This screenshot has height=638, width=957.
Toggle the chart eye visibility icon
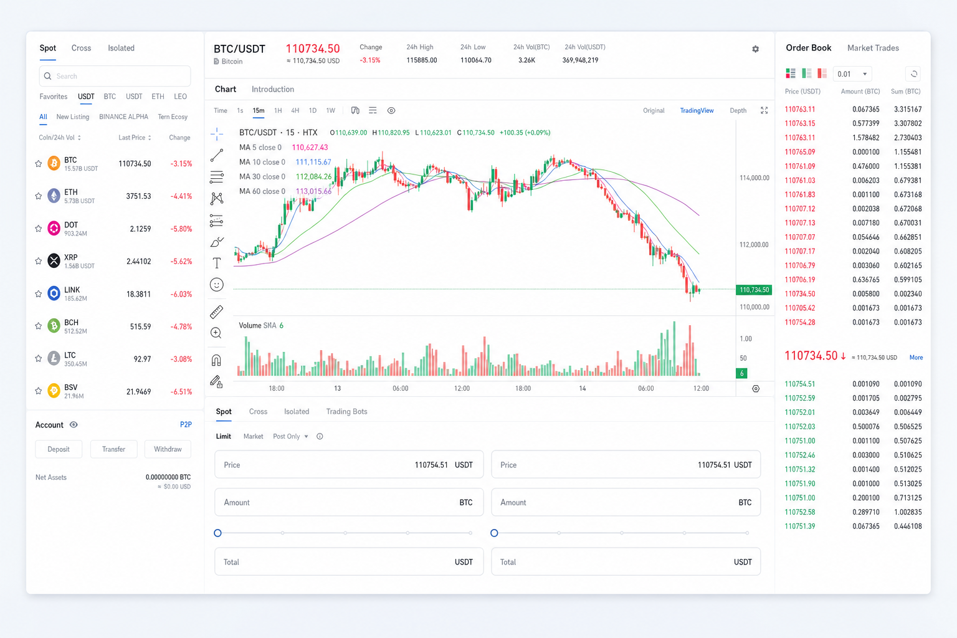coord(391,110)
